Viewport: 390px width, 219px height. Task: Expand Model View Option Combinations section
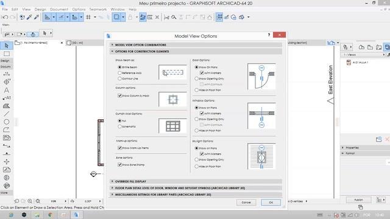tap(196, 45)
